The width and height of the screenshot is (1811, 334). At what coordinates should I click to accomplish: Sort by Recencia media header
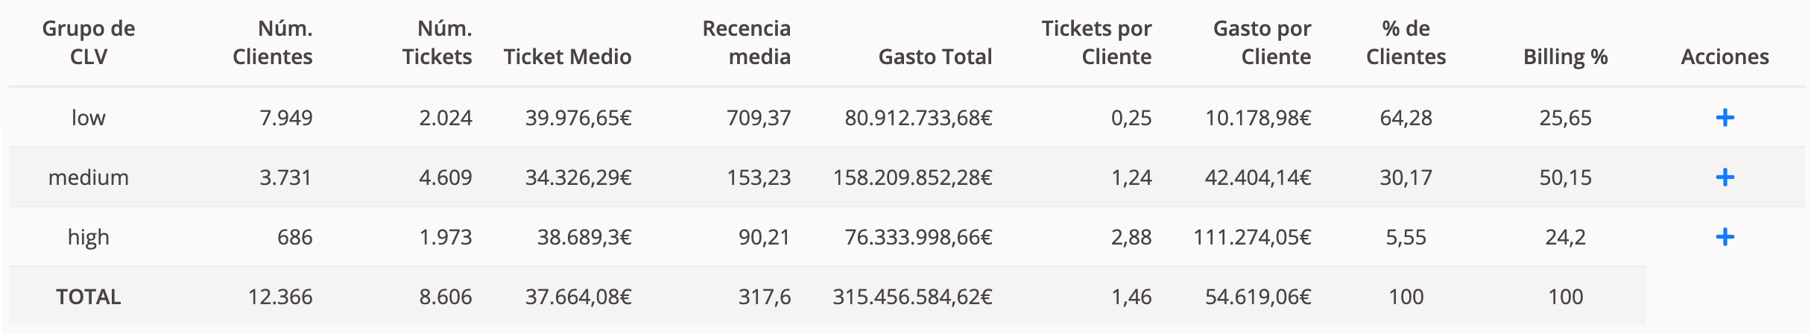coord(747,42)
